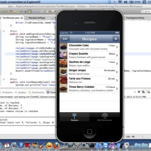This screenshot has width=151, height=151.
Task: Collapse the addIngredientsToRecipe @Test fold marker
Action: click(x=4, y=31)
